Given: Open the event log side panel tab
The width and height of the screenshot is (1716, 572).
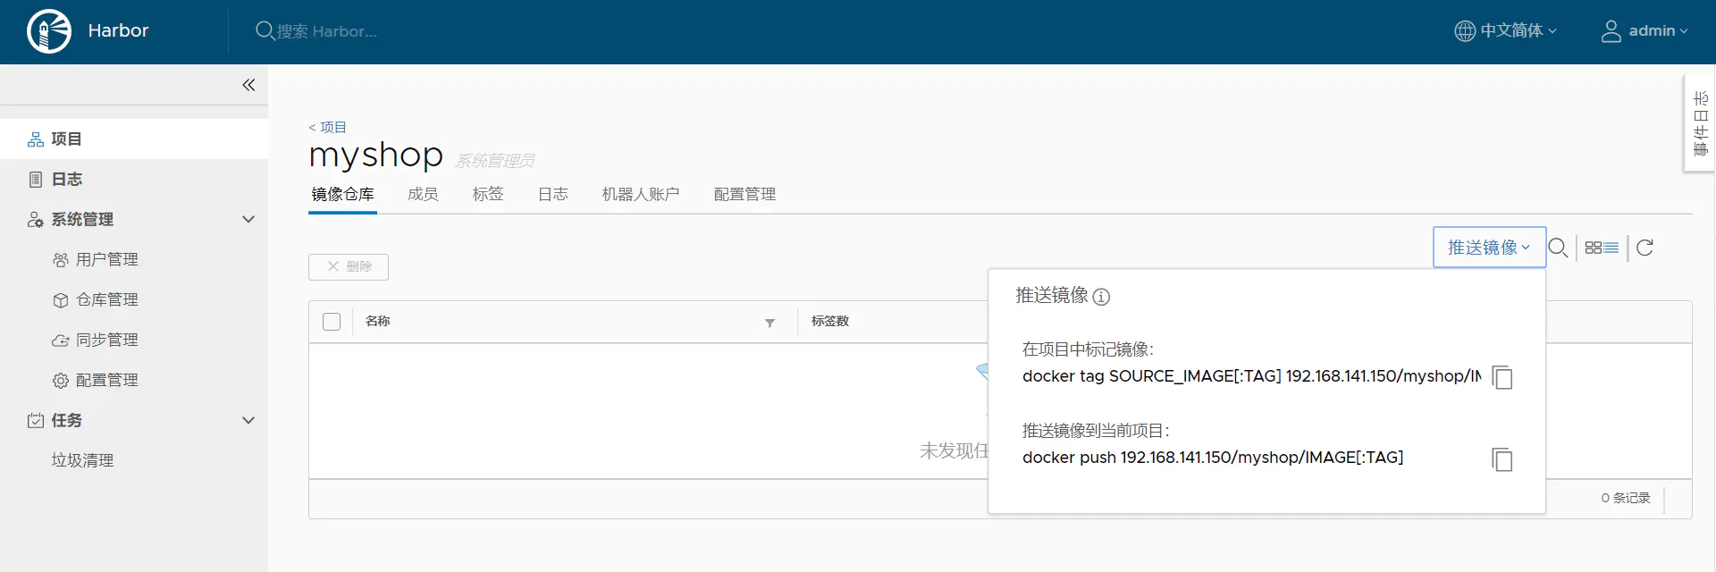Looking at the screenshot, I should coord(1700,123).
